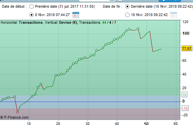Open the start date calendar picker
193x125 pixels.
(x=76, y=15)
